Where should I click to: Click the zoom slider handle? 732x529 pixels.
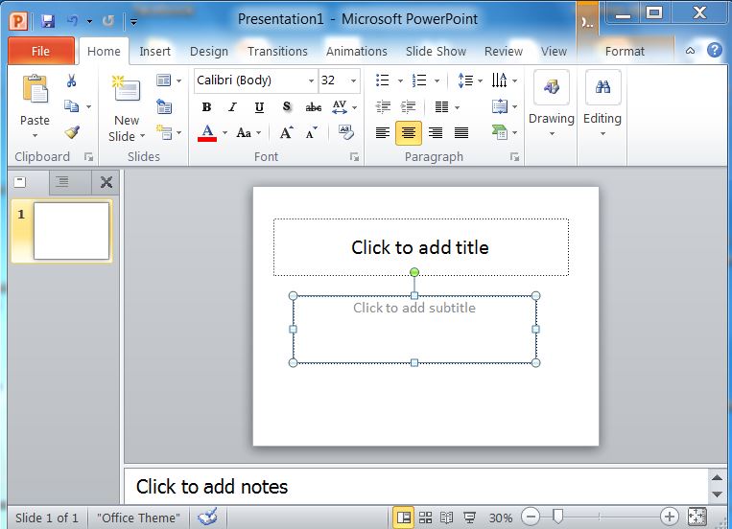point(555,517)
